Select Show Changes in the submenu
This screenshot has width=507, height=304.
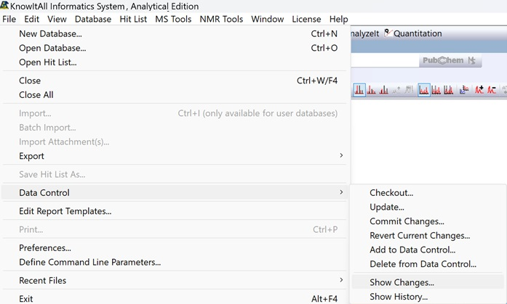pos(402,282)
